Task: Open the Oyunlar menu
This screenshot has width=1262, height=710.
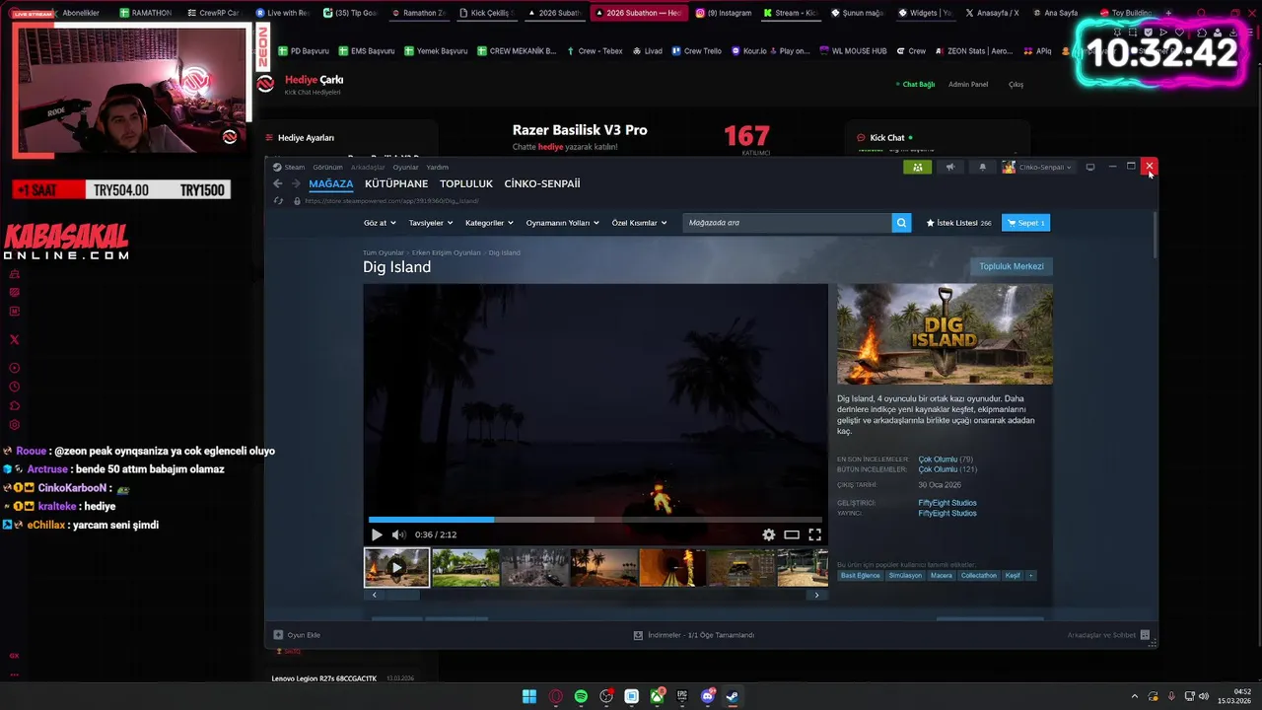Action: click(x=405, y=167)
